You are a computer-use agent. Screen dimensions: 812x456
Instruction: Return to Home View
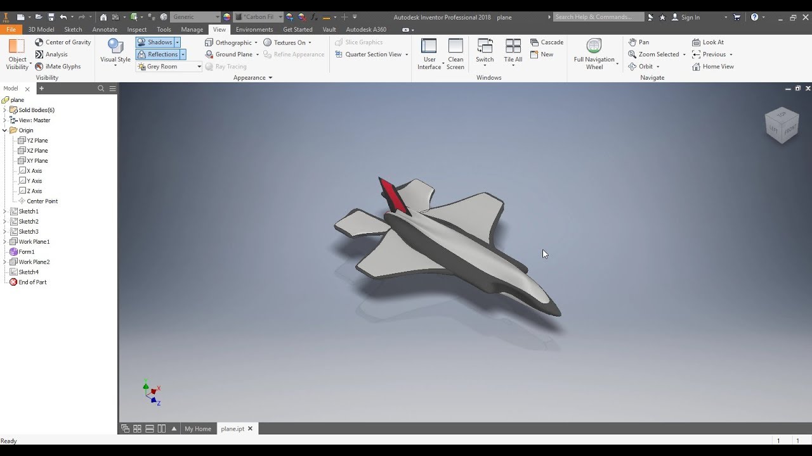point(713,66)
